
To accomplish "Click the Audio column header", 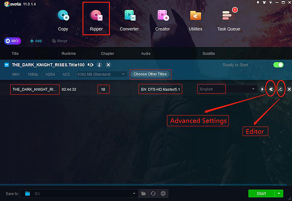I will point(146,53).
